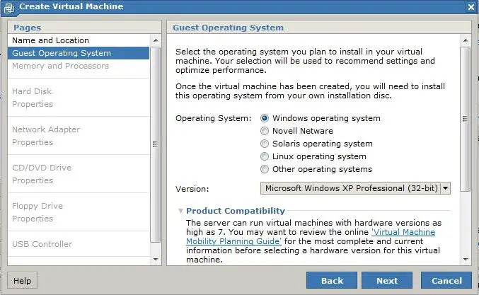Open the CD/DVD Drive page entry
Image resolution: width=479 pixels, height=295 pixels.
click(x=42, y=168)
